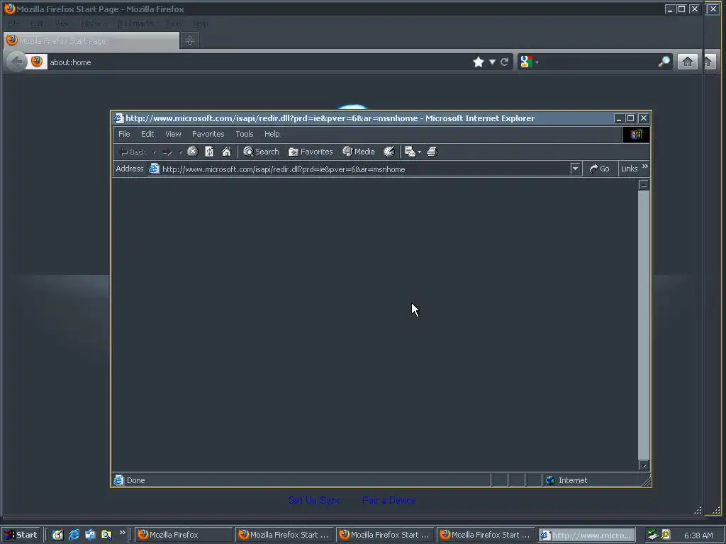The width and height of the screenshot is (726, 544).
Task: Reload the page in Firefox
Action: [505, 62]
